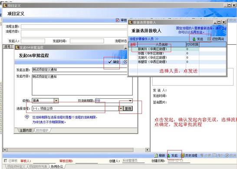The width and height of the screenshot is (237, 169).
Task: Click the eye hint icon below 选择流程
Action: tap(27, 117)
